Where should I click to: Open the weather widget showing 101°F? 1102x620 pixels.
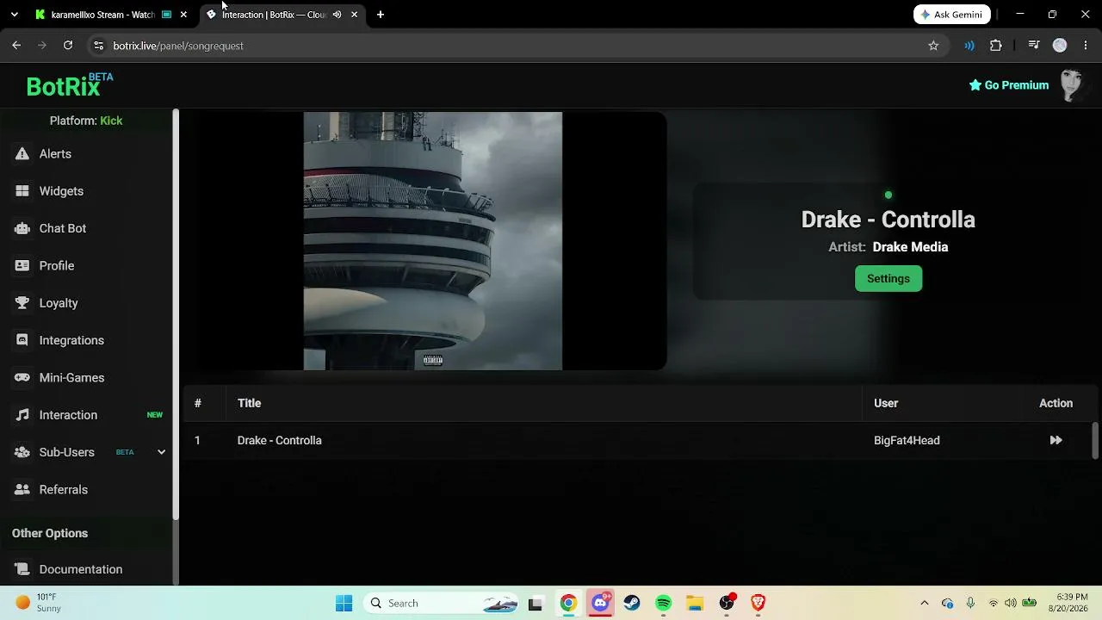click(x=37, y=603)
